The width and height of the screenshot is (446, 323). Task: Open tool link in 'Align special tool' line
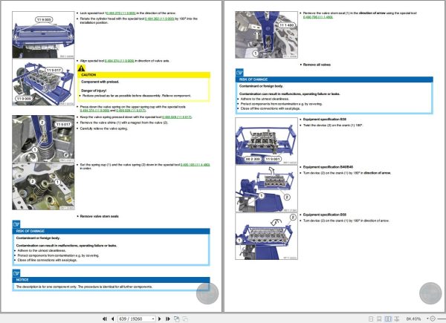[x=119, y=61]
